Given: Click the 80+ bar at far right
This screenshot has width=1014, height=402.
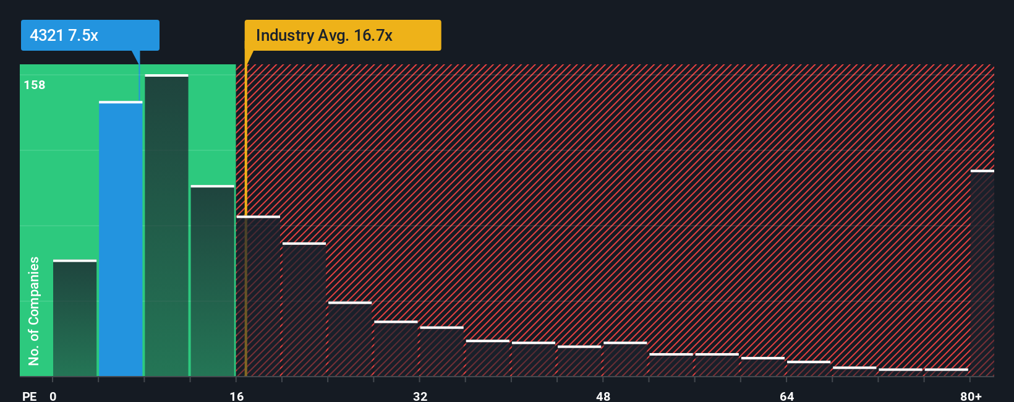Looking at the screenshot, I should [x=982, y=273].
